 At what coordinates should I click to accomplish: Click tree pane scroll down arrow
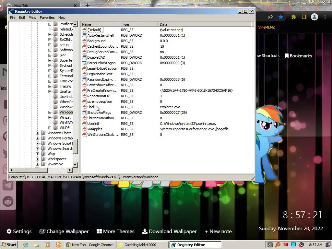tap(75, 165)
